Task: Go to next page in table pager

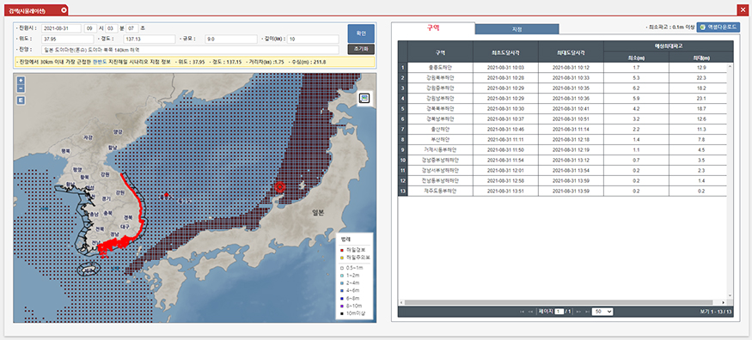Action: (579, 312)
